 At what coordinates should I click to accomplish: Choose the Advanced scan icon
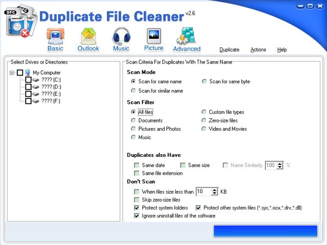tap(186, 36)
